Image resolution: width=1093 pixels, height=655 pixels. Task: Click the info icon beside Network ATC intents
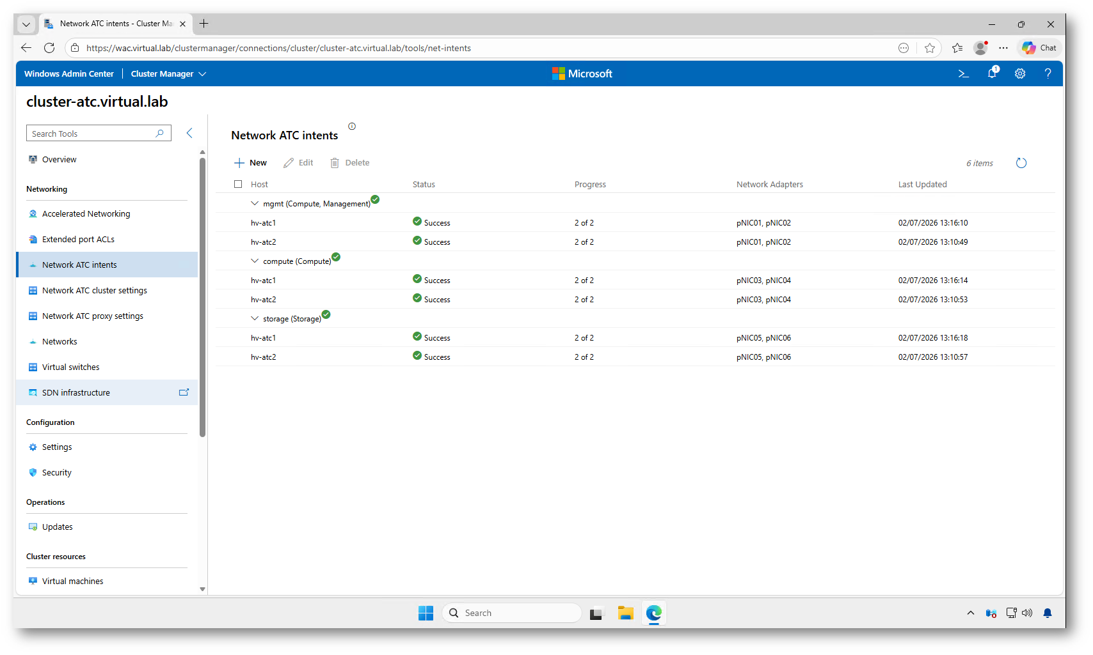[352, 127]
